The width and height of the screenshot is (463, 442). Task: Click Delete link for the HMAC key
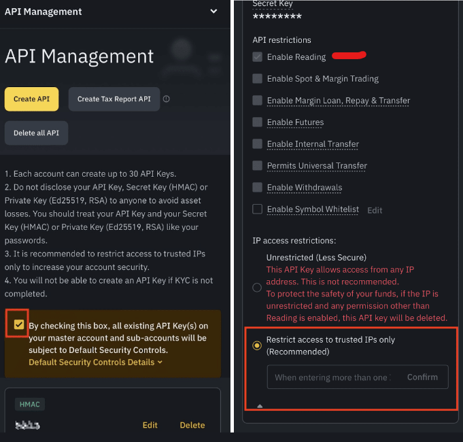tap(192, 425)
